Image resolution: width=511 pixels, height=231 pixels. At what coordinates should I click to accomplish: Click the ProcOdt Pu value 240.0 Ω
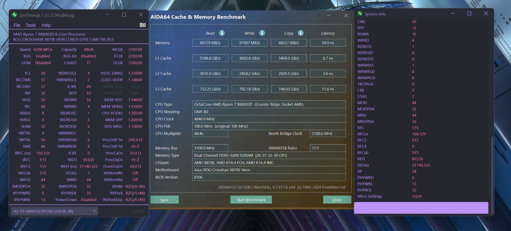pyautogui.click(x=135, y=140)
